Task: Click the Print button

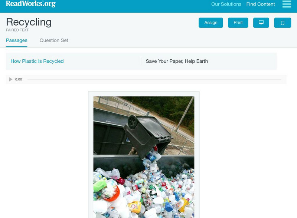Action: tap(238, 23)
